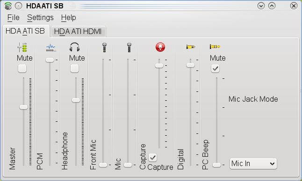The height and width of the screenshot is (181, 302).
Task: Click the Master volume slider handle
Action: [x=23, y=107]
